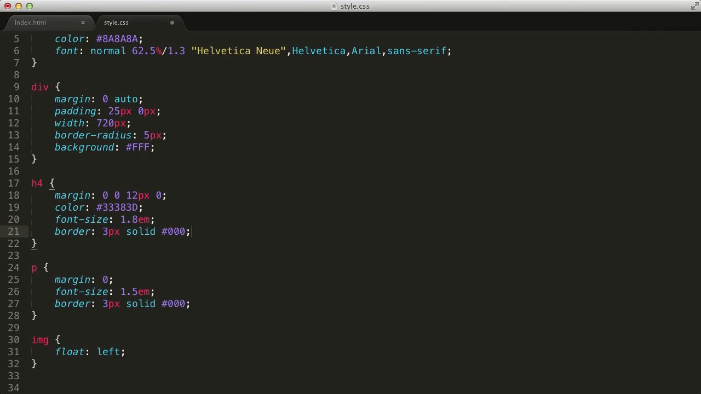701x394 pixels.
Task: Click the 'div' selector on line 9
Action: tap(40, 87)
